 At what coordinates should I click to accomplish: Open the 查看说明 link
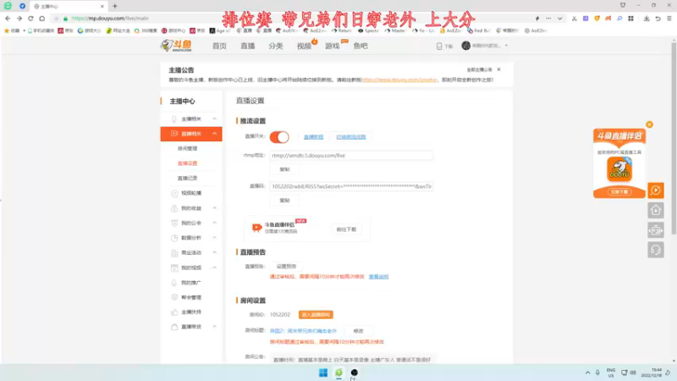(378, 277)
